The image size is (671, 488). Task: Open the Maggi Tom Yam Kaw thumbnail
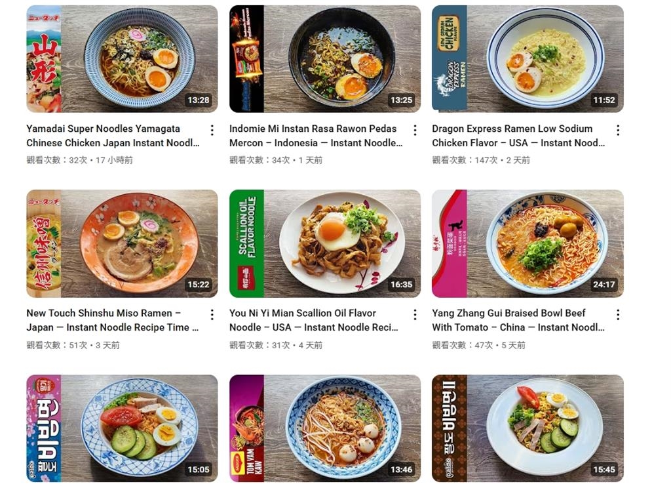(325, 428)
